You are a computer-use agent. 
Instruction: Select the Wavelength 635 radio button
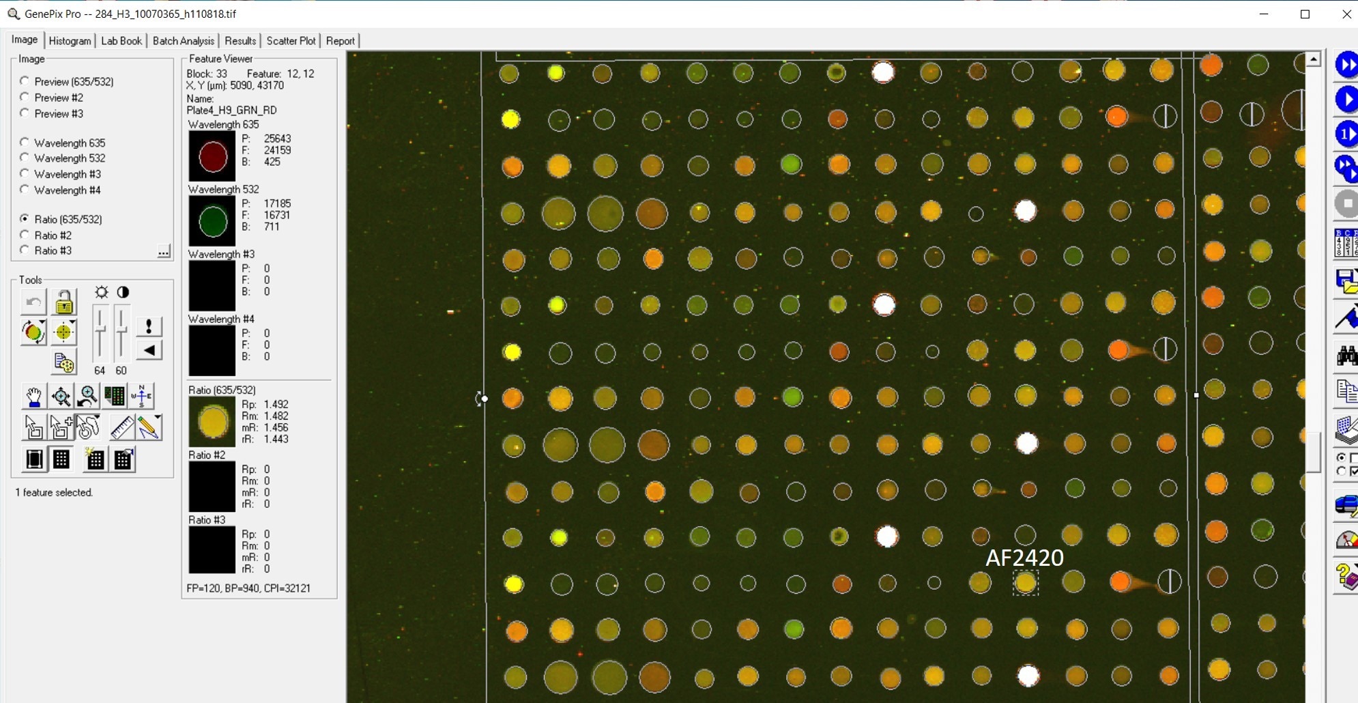click(25, 143)
